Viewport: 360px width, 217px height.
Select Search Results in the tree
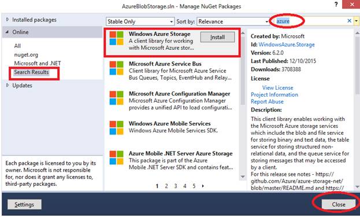[x=31, y=72]
